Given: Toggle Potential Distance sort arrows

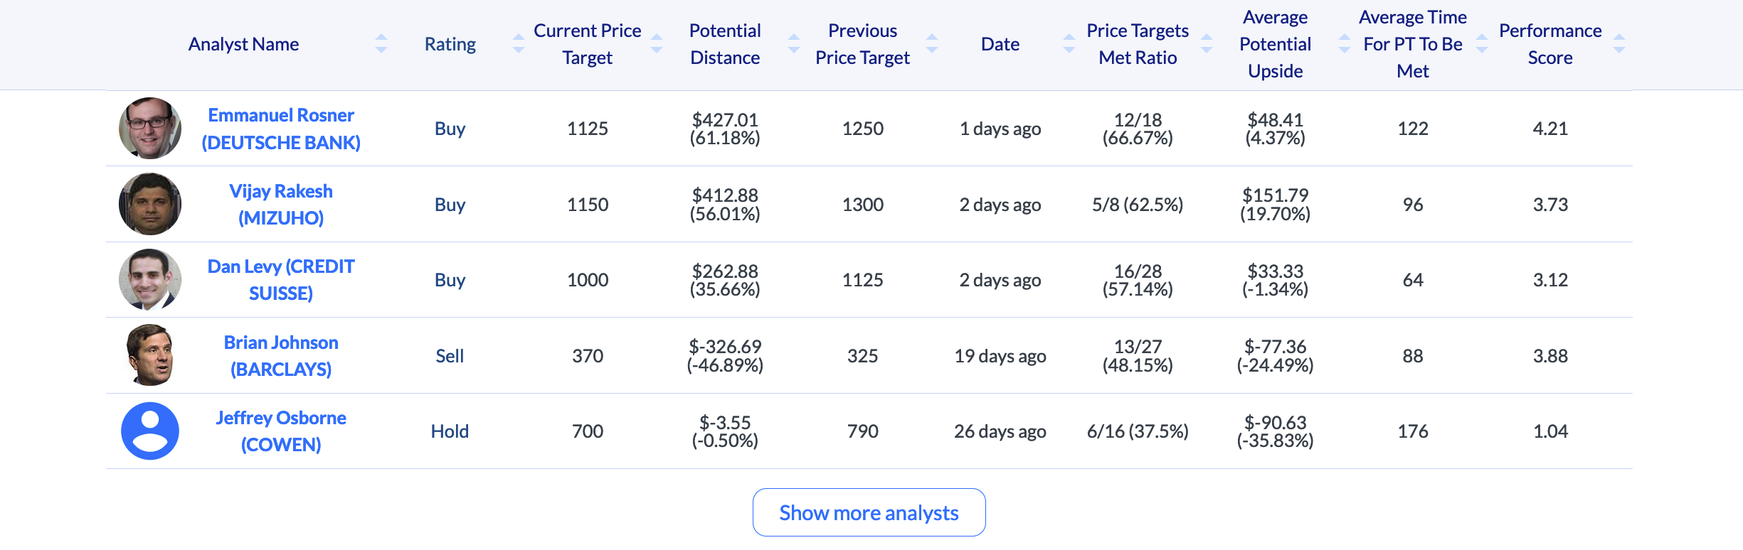Looking at the screenshot, I should [794, 44].
